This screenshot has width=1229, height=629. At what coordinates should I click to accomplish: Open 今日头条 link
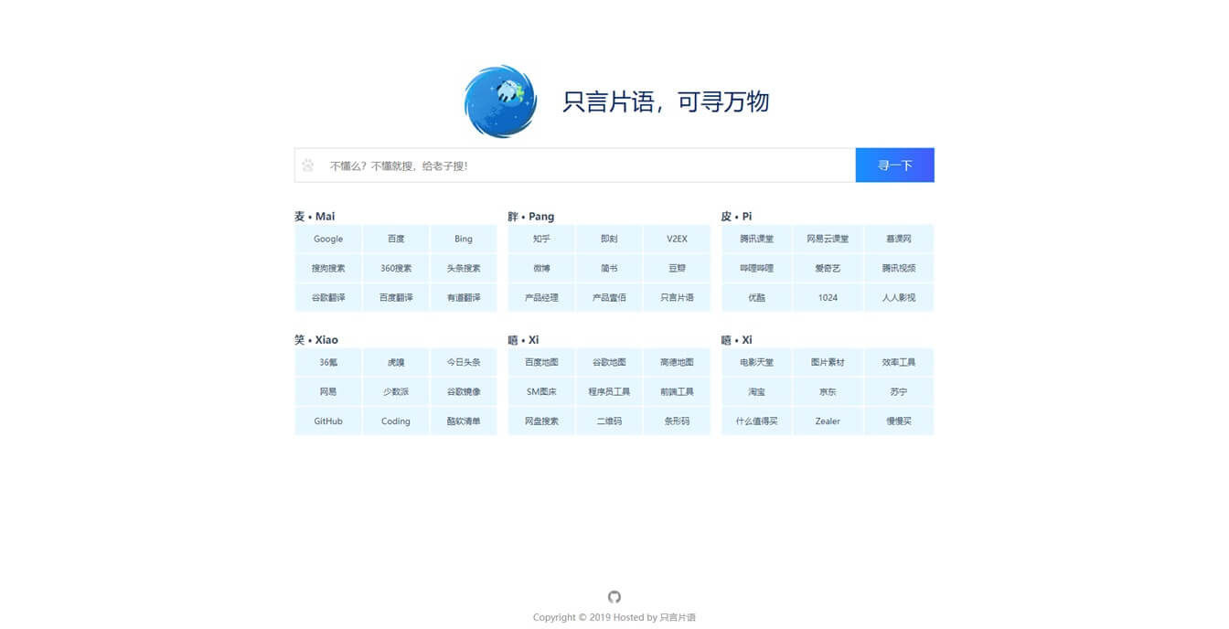click(x=464, y=362)
